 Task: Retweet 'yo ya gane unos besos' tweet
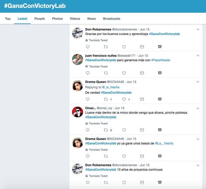click(106, 156)
